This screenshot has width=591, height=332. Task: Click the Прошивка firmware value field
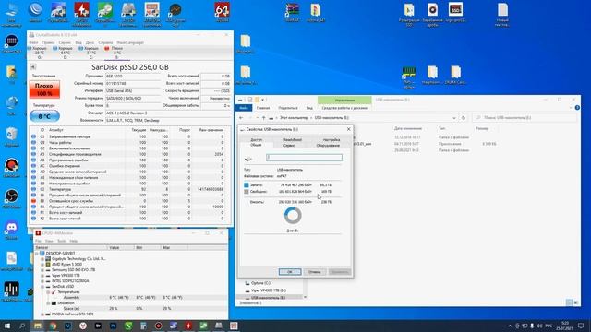pos(133,76)
